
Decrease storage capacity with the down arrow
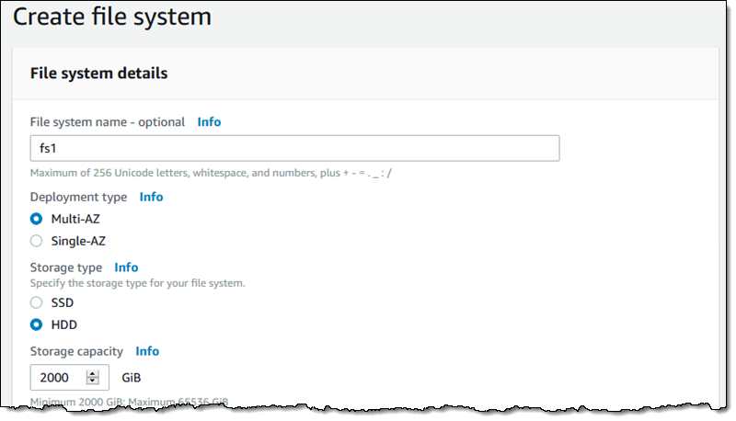[x=93, y=381]
